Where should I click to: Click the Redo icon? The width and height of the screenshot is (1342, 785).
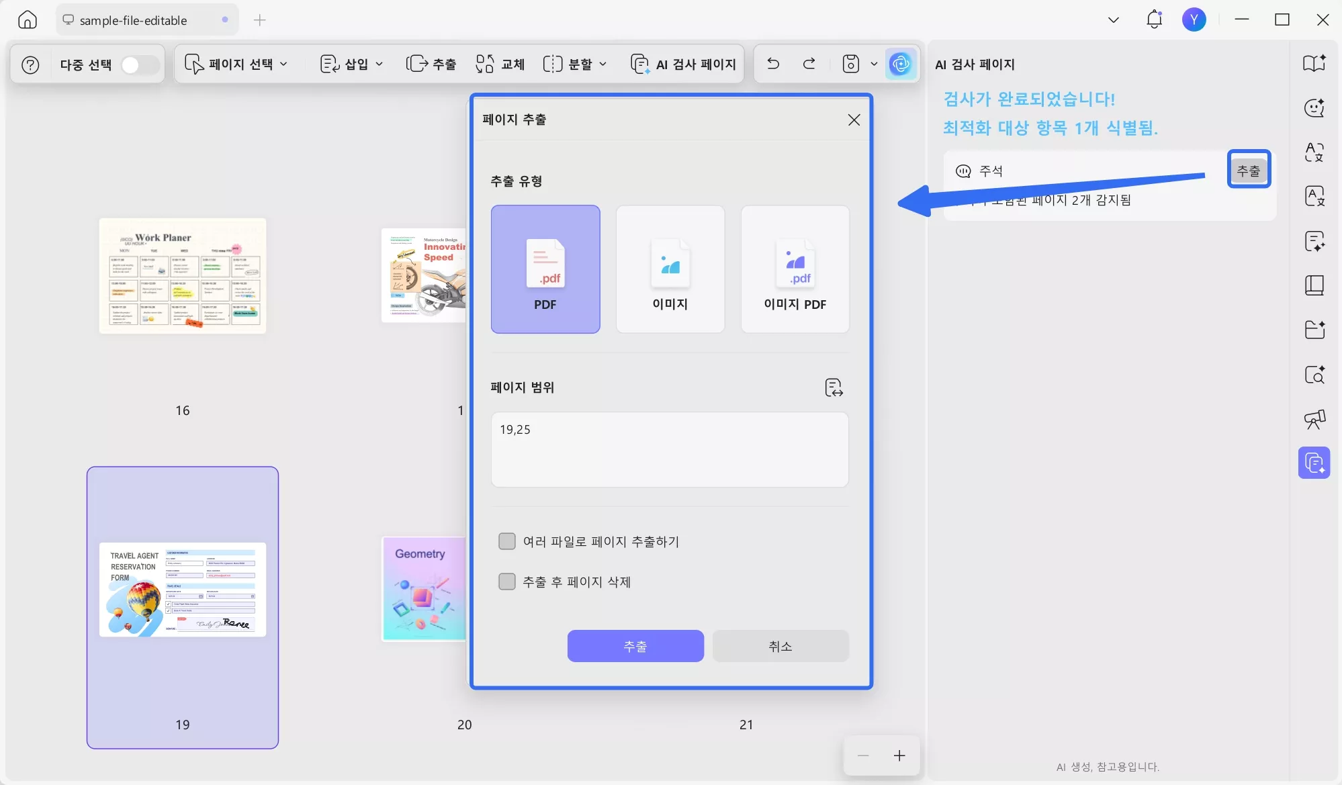809,64
